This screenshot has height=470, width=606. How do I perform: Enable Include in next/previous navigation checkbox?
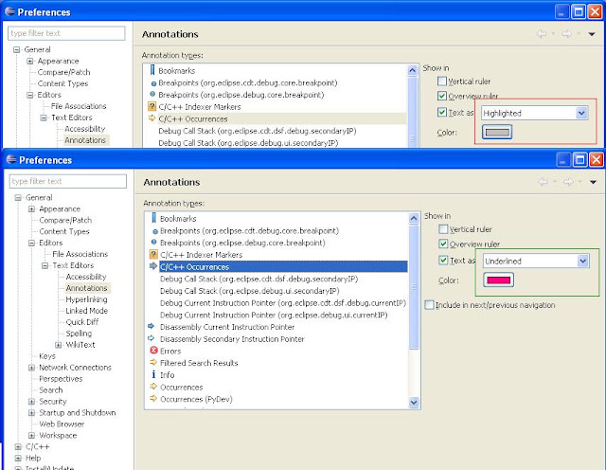coord(429,304)
